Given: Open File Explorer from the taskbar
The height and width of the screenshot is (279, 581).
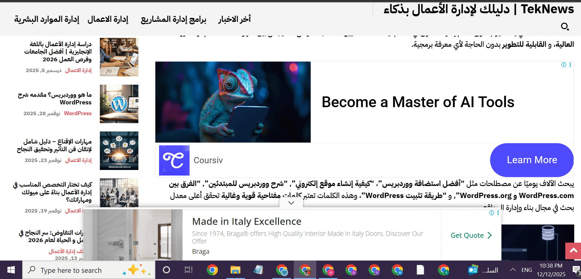Looking at the screenshot, I should click(x=235, y=270).
